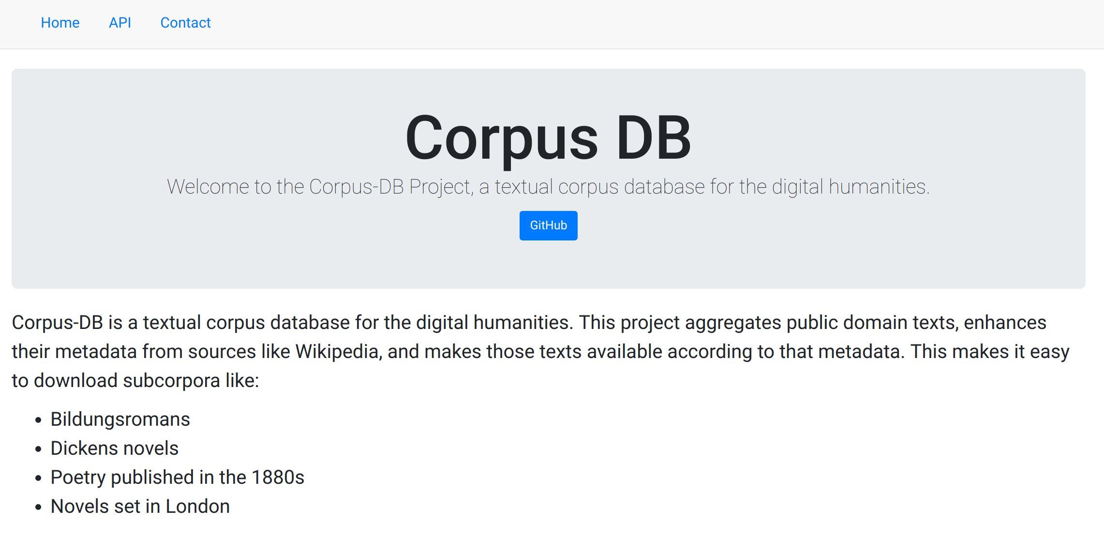Open the API documentation link
Viewport: 1104px width, 537px height.
(119, 23)
